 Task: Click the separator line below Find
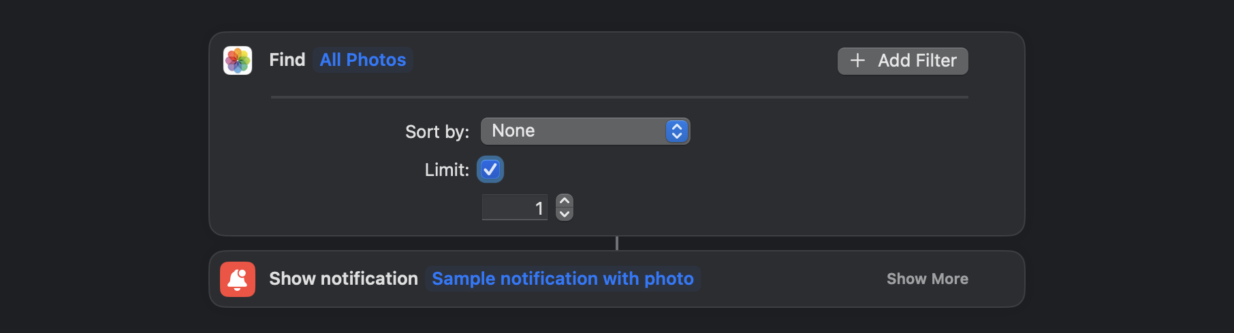coord(620,97)
